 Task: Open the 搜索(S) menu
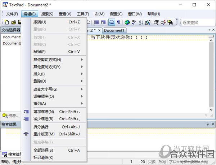pos(47,14)
